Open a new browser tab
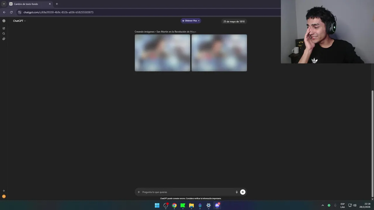This screenshot has height=210, width=374. 57,4
